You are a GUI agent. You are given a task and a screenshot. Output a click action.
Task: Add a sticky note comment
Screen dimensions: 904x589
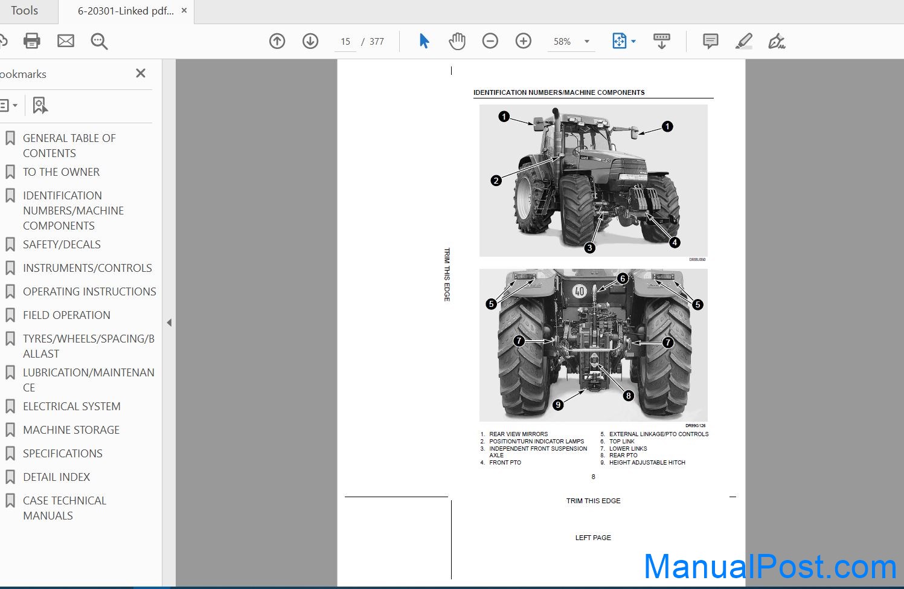click(711, 41)
